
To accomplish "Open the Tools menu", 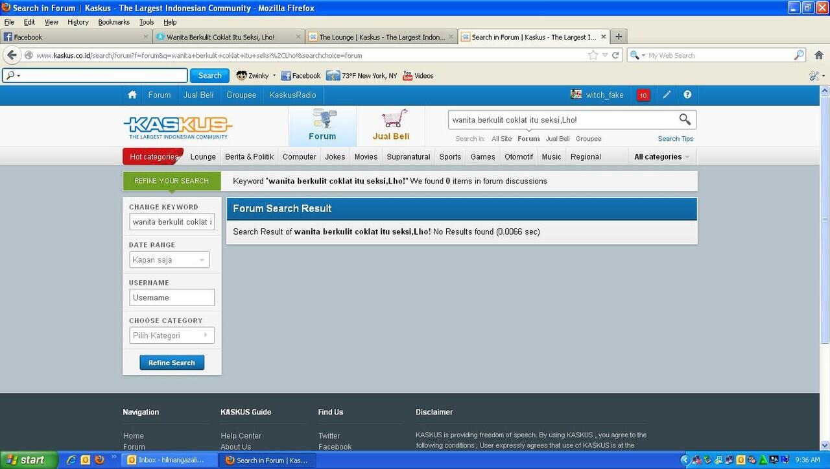I will click(x=147, y=22).
